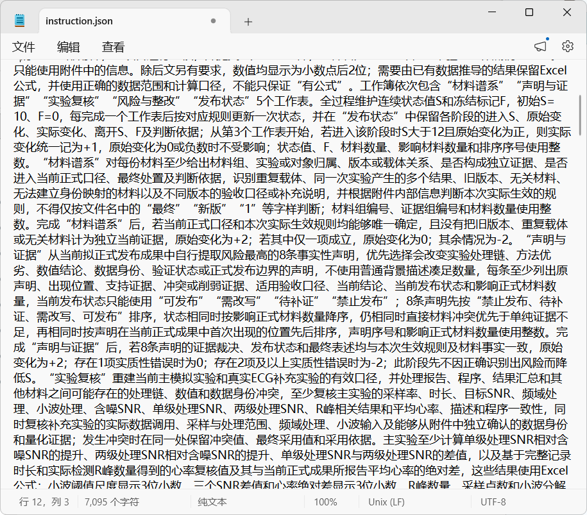The width and height of the screenshot is (587, 515).
Task: Open the 编辑 menu
Action: tap(68, 47)
